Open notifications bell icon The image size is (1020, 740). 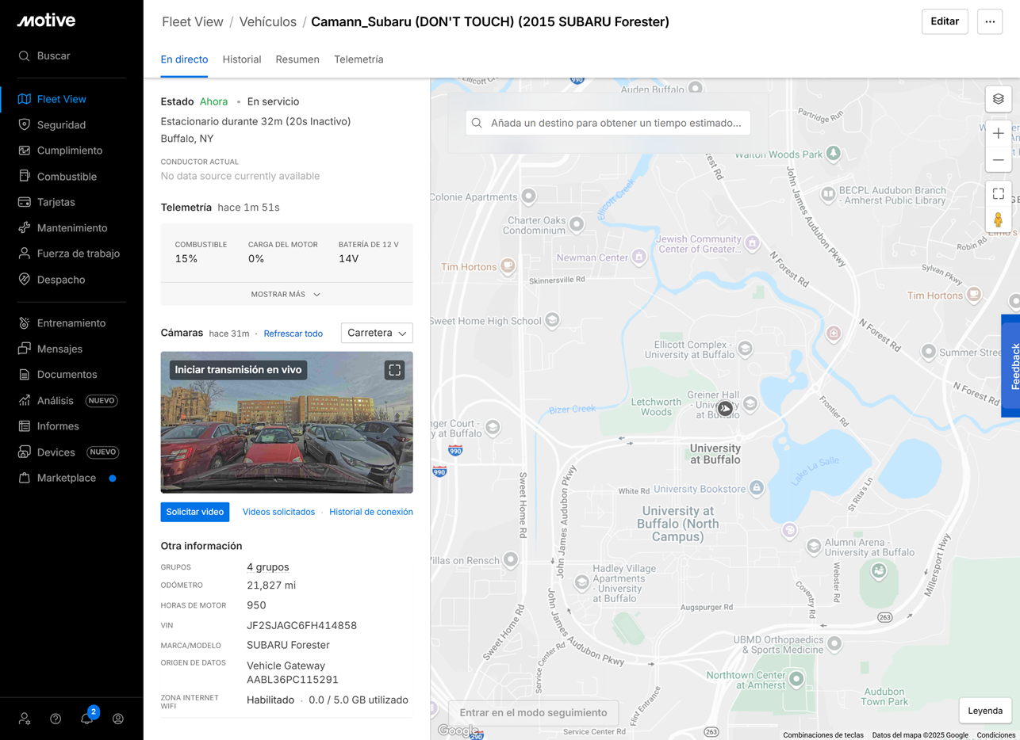pyautogui.click(x=87, y=718)
